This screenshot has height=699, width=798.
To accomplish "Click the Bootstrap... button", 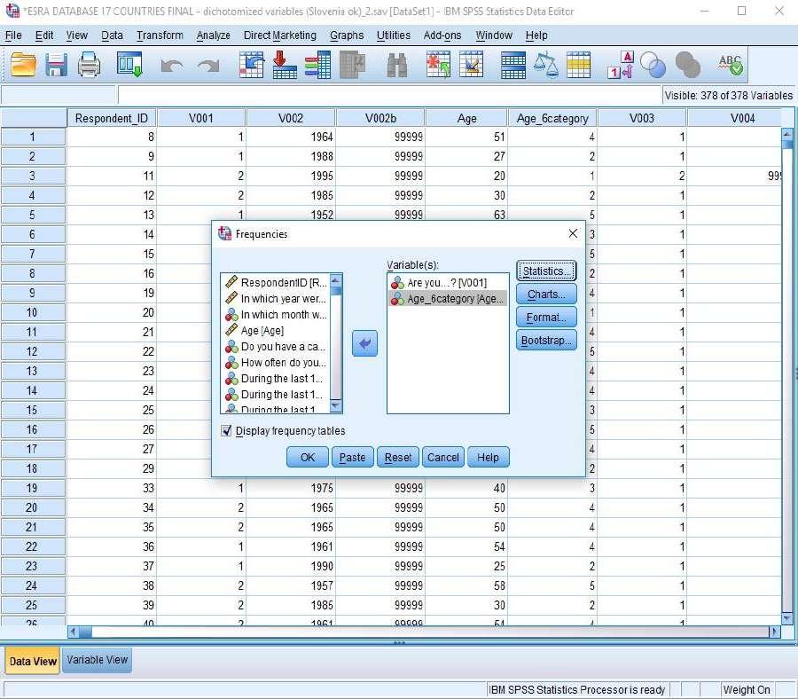I will point(546,340).
